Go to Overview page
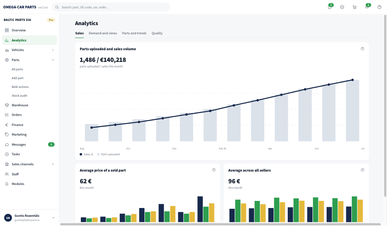Viewport: 387px width, 226px height. 30,31
